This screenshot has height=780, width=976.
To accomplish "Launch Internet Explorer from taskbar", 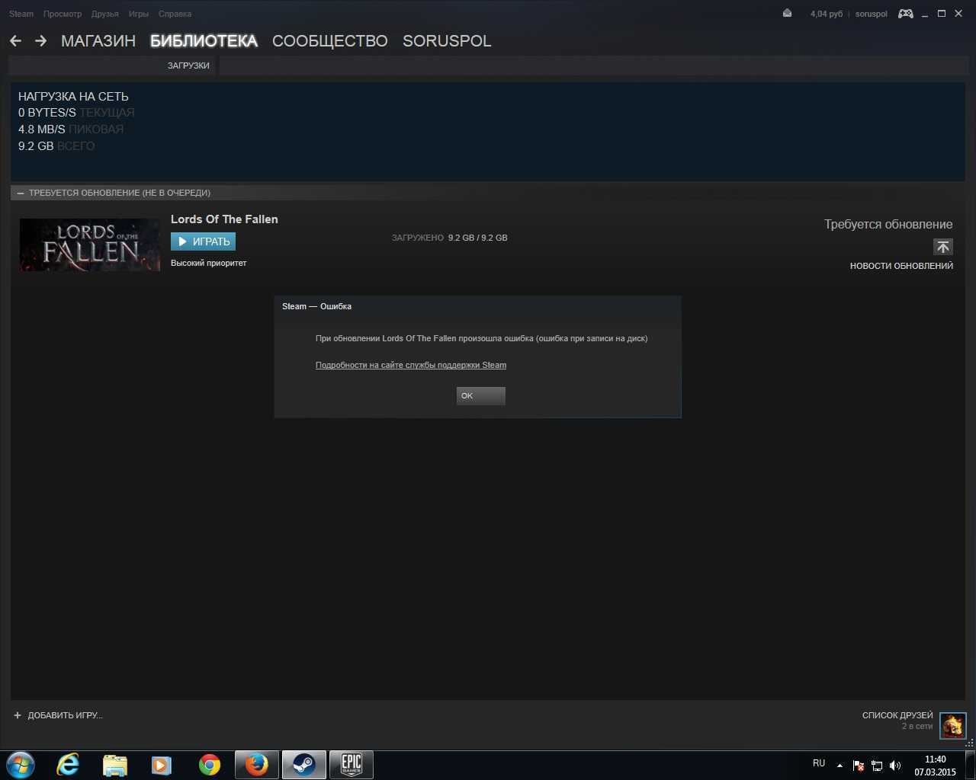I will (68, 765).
